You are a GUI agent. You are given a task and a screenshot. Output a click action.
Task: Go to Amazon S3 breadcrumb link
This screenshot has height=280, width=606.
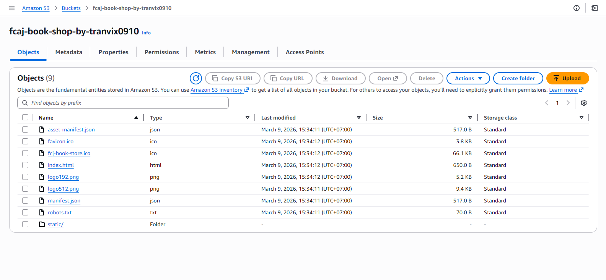(x=36, y=8)
